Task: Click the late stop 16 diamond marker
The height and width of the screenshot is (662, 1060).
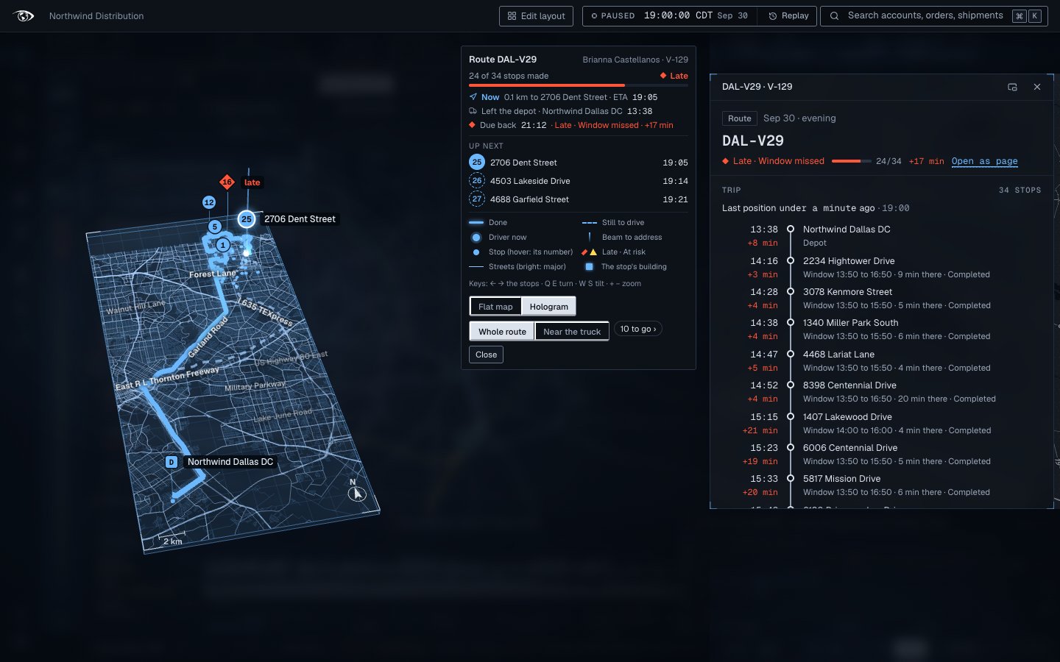Action: [x=227, y=182]
